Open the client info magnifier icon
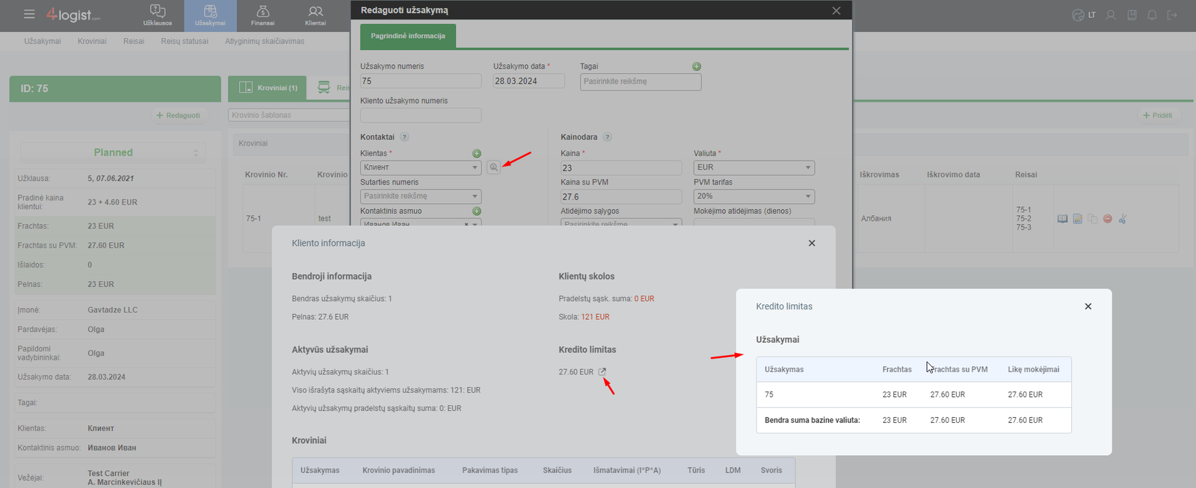 493,167
